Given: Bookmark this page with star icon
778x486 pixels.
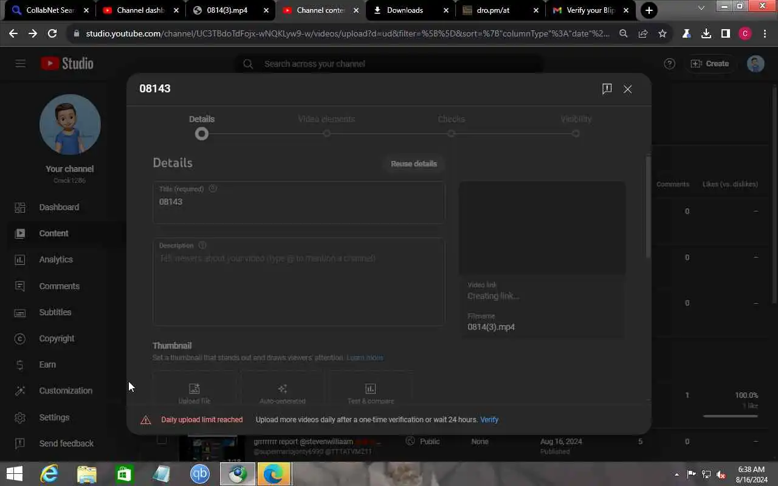Looking at the screenshot, I should [x=663, y=34].
